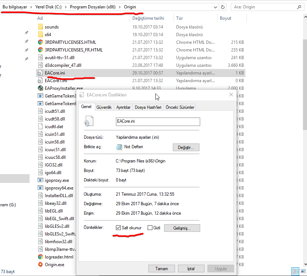Select the EACore.ini gear file icon
This screenshot has width=307, height=276.
(x=40, y=73)
